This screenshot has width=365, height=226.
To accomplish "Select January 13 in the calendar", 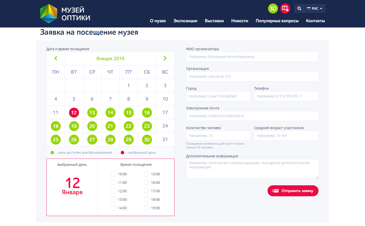I will coord(92,113).
